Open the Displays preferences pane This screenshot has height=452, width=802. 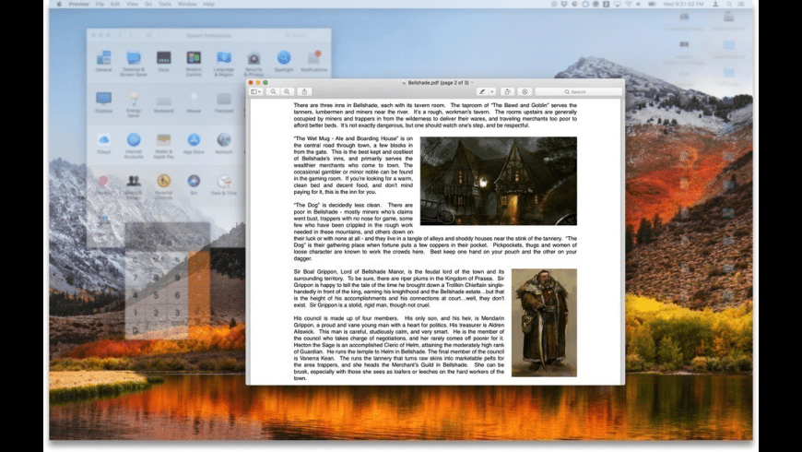pos(103,101)
